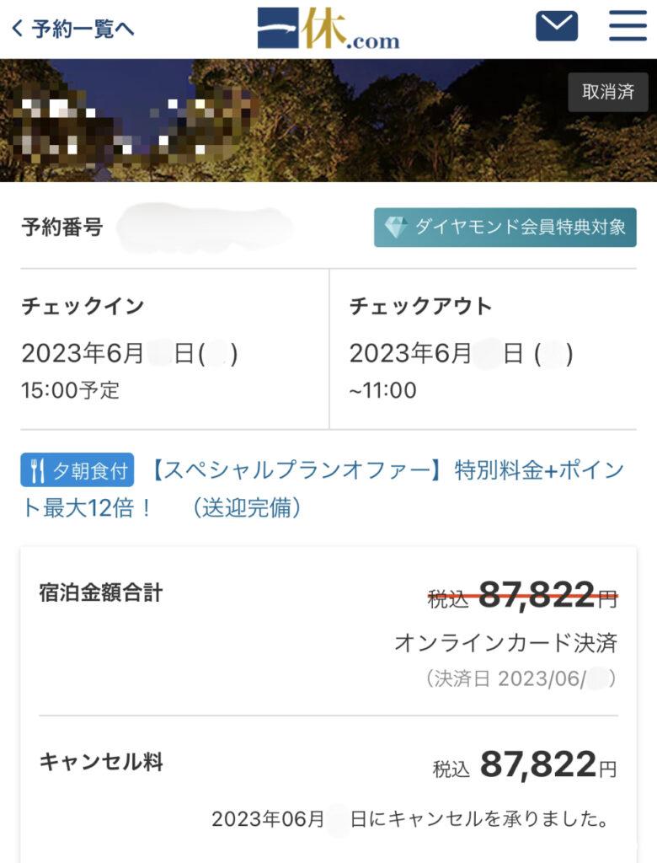657x863 pixels.
Task: Tap the 宿泊金額合計 label
Action: (x=101, y=592)
